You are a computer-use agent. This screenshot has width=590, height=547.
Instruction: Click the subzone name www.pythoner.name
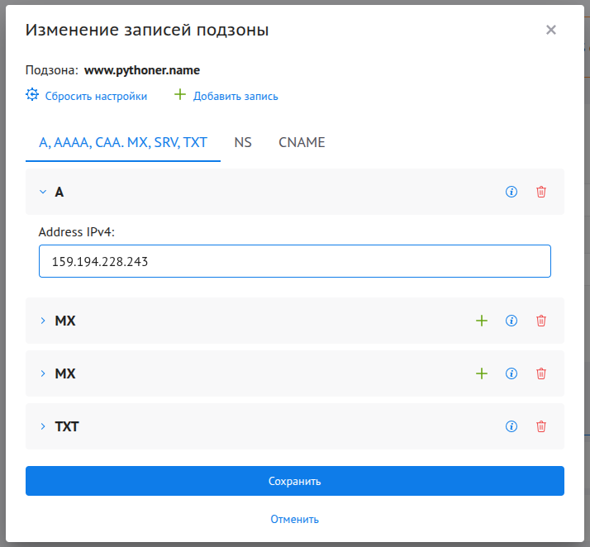[x=142, y=70]
